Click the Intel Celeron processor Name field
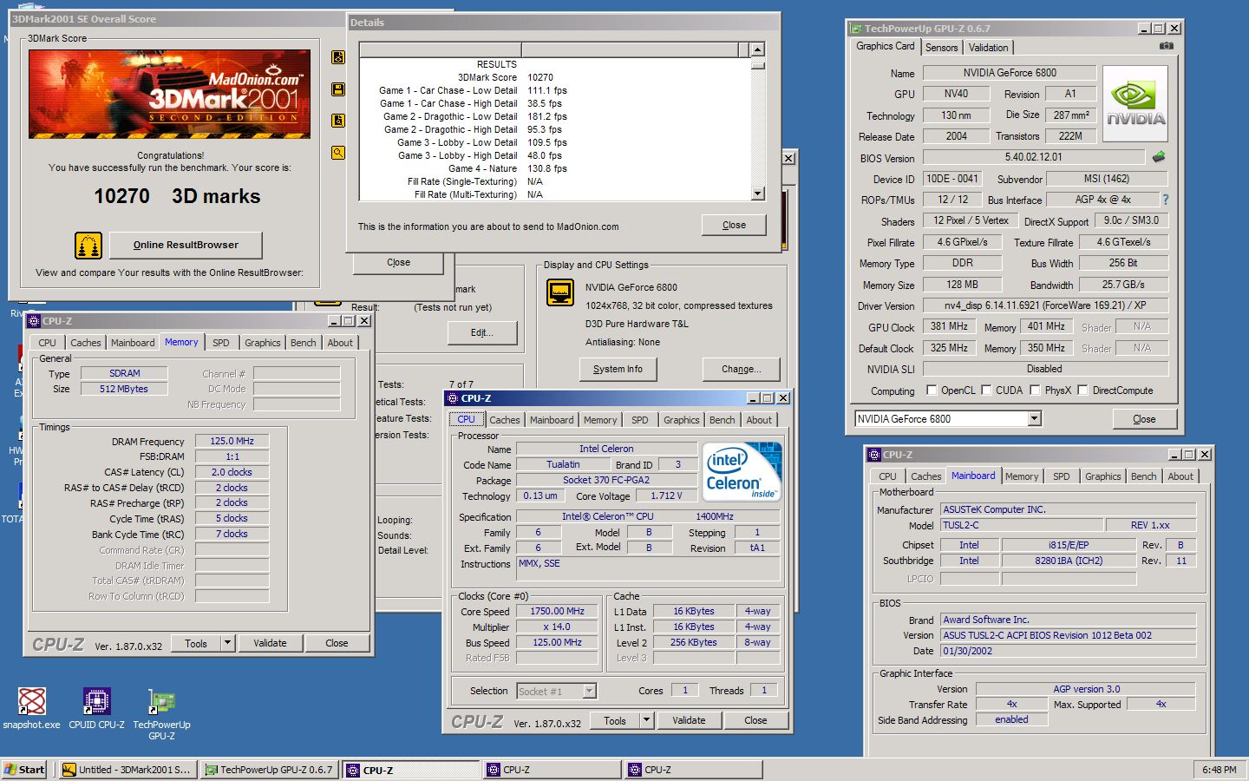This screenshot has width=1249, height=781. pos(606,449)
